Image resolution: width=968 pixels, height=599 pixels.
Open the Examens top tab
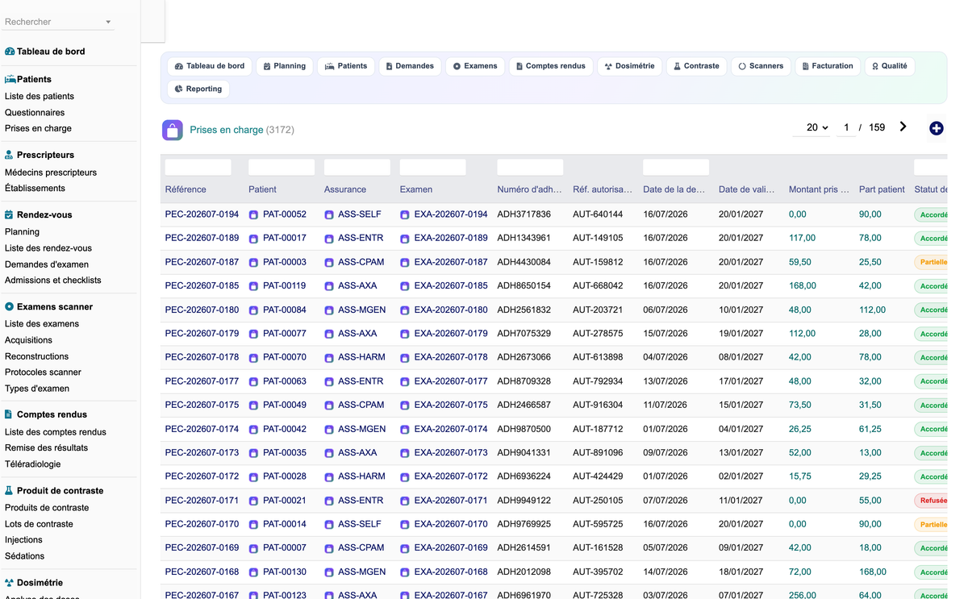[475, 66]
